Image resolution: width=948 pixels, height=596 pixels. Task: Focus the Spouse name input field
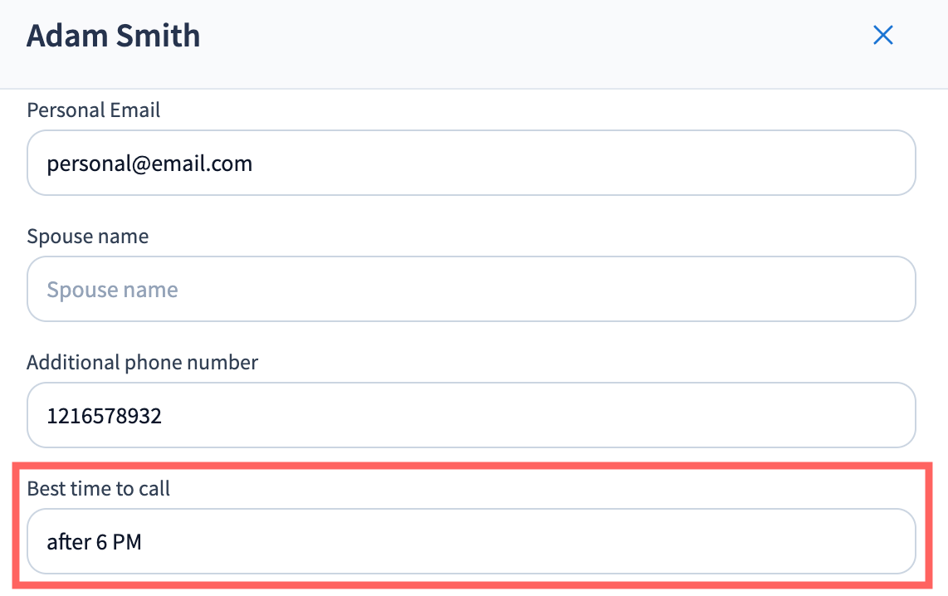[471, 289]
